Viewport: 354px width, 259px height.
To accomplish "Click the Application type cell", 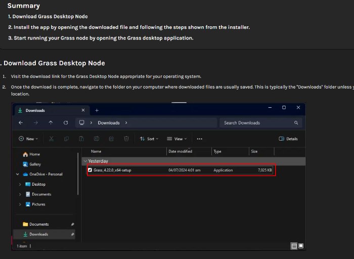I will click(x=223, y=170).
